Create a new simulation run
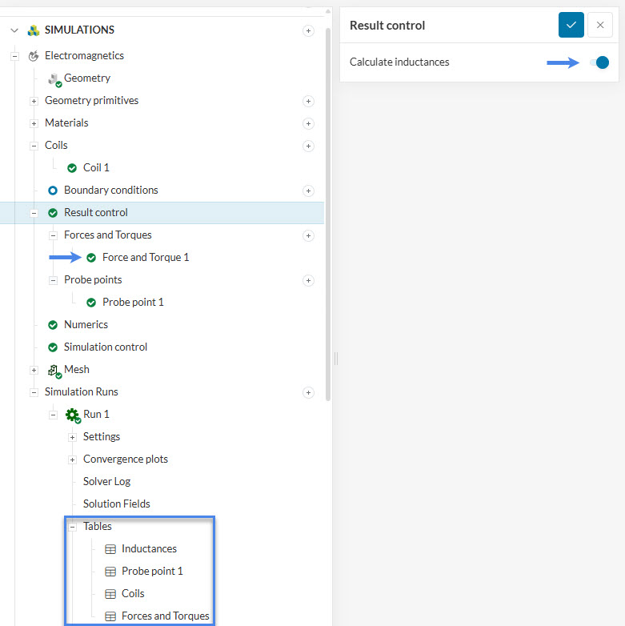 [308, 392]
